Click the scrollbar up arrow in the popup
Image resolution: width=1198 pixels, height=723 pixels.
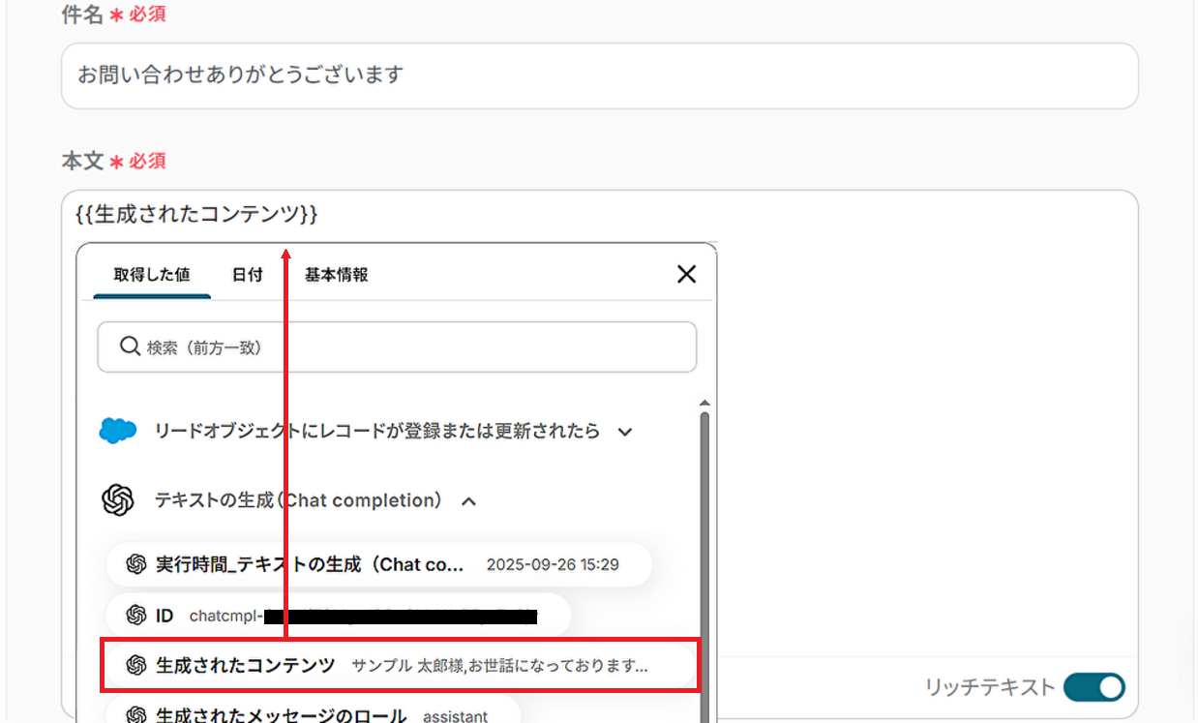tap(704, 403)
